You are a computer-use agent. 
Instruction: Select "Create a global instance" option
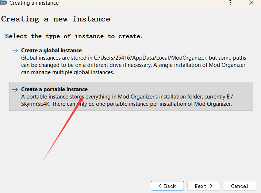click(x=51, y=51)
